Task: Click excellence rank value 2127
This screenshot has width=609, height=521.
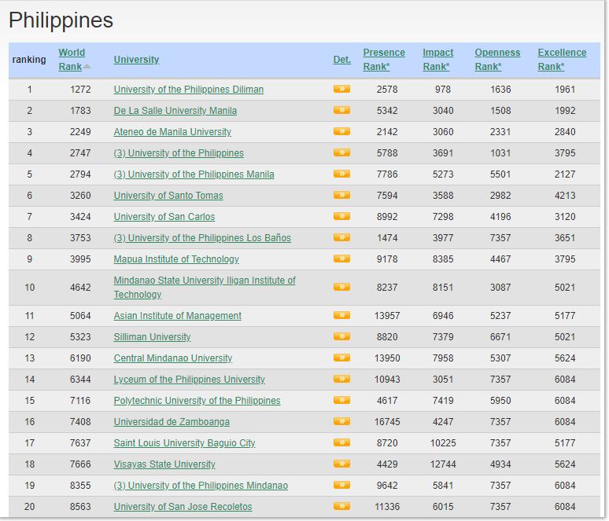Action: [x=565, y=174]
